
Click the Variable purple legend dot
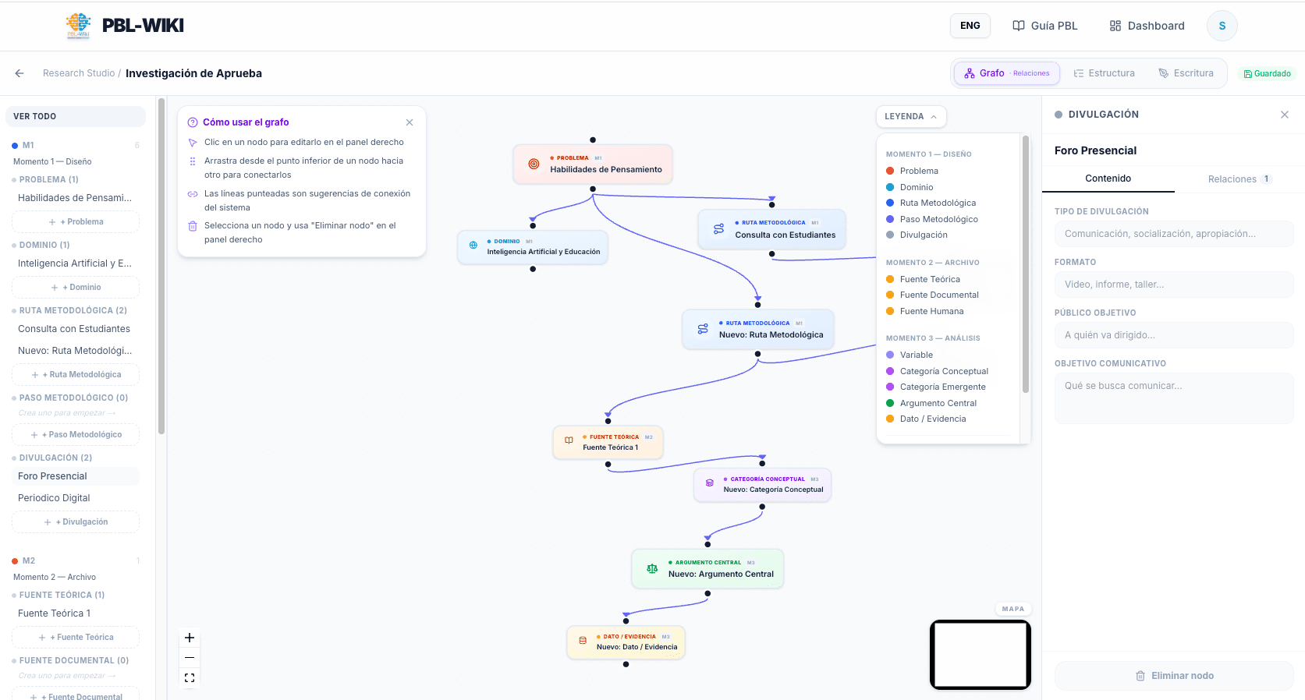[890, 355]
